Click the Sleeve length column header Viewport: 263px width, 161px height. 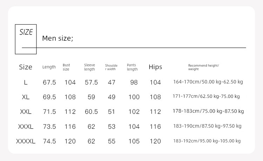click(89, 67)
